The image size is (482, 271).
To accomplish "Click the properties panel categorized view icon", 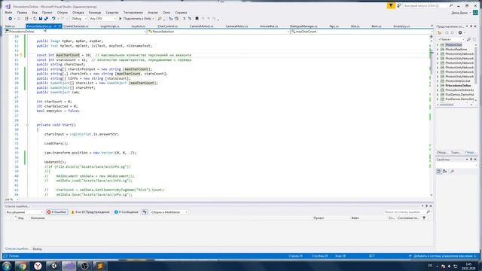I will tap(439, 172).
